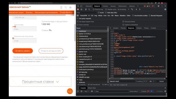The width and height of the screenshot is (176, 99).
Task: Enable the Preserve log checkbox
Action: 94,9
